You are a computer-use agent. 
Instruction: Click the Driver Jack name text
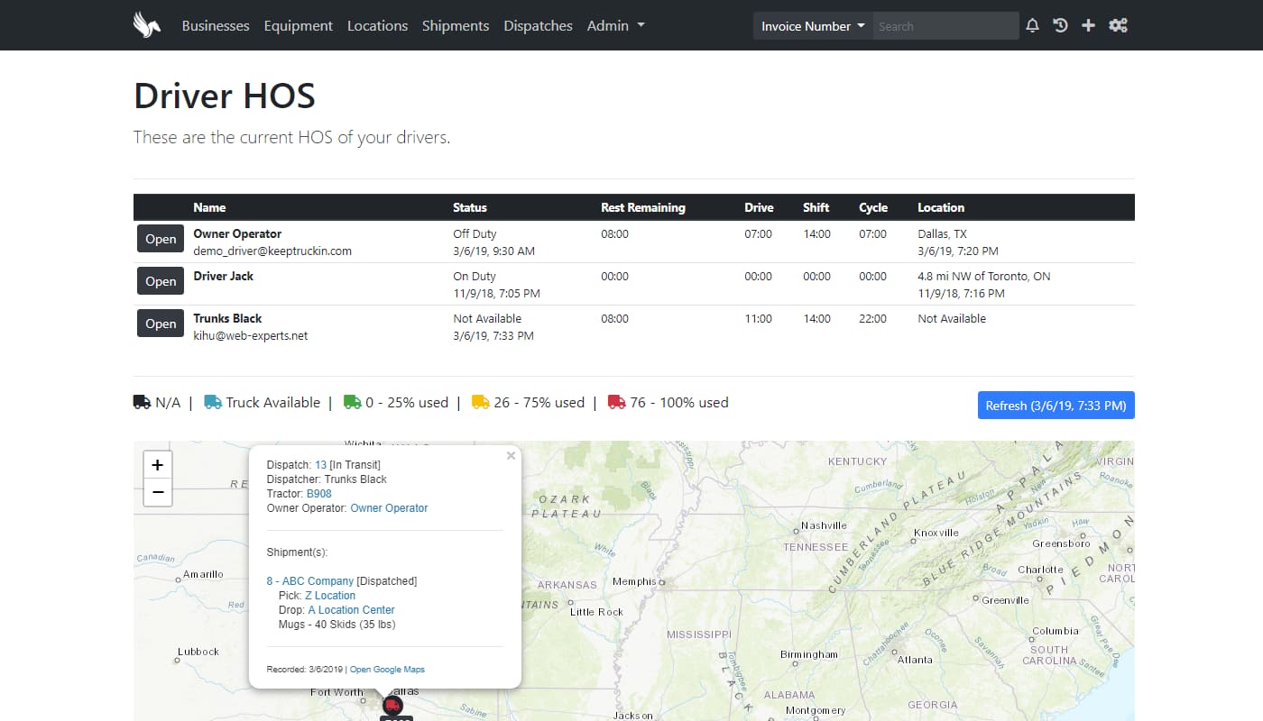(x=224, y=276)
